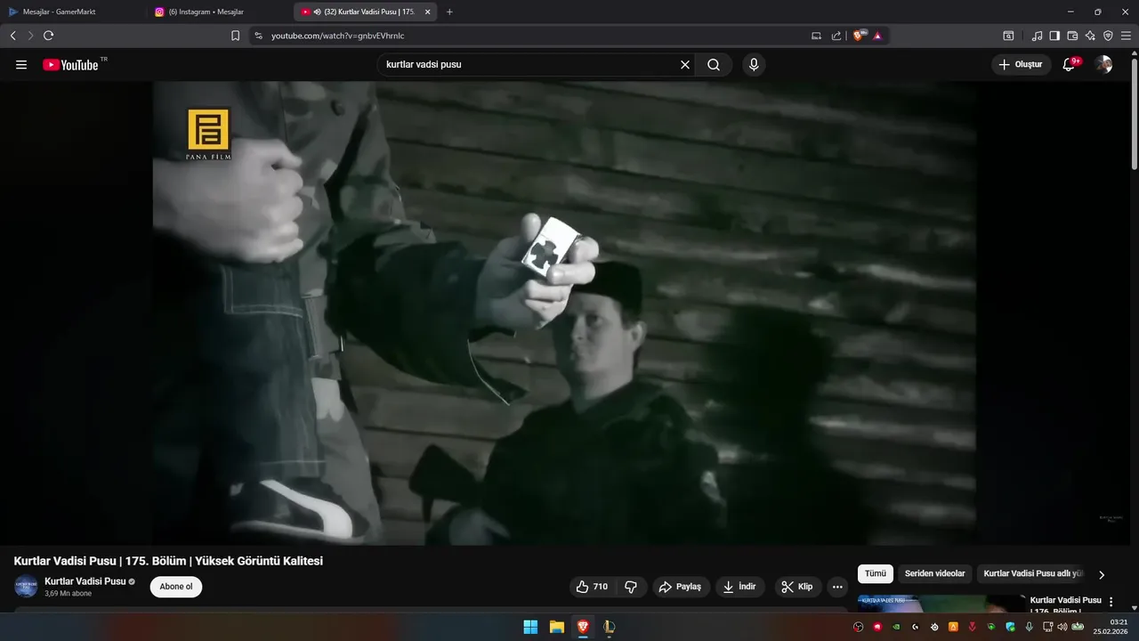Open browser main menu

point(1126,36)
